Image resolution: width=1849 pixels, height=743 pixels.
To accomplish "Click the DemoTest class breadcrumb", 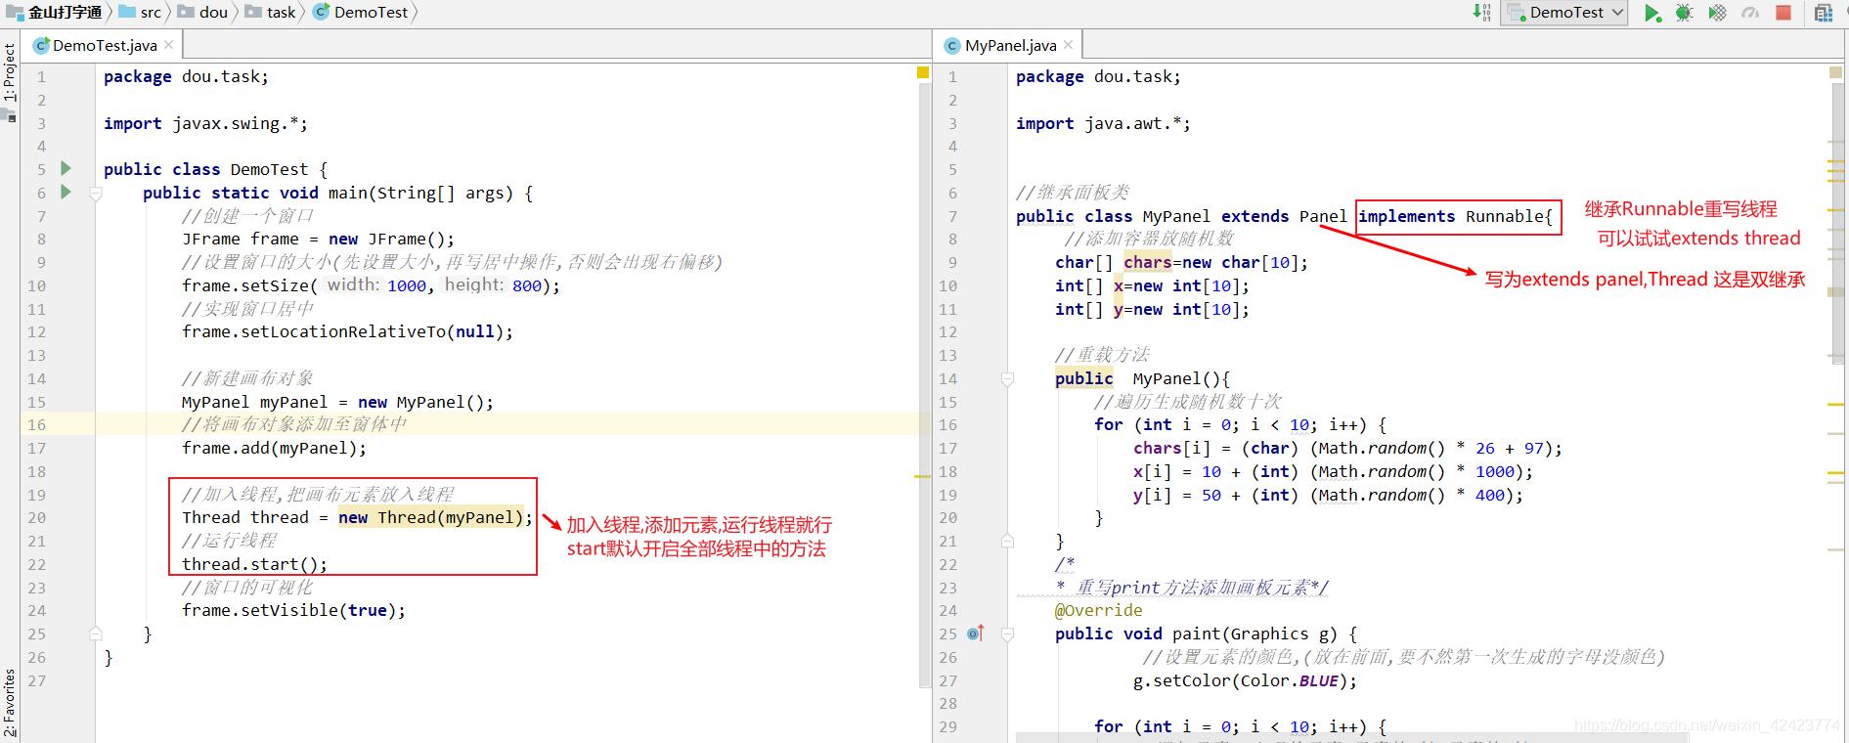I will point(361,13).
